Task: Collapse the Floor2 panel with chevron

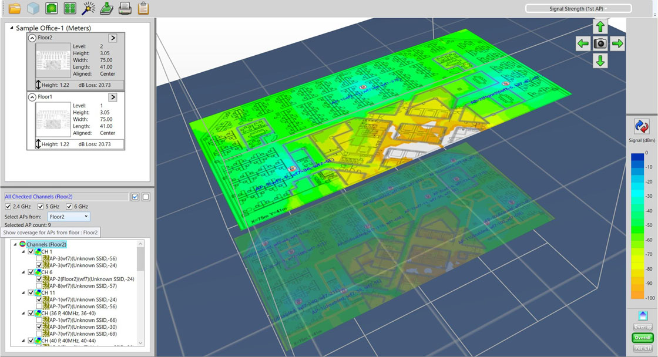Action: tap(32, 38)
